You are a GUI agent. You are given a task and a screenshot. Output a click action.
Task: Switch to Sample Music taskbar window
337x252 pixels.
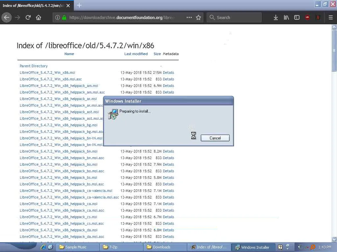click(x=77, y=247)
